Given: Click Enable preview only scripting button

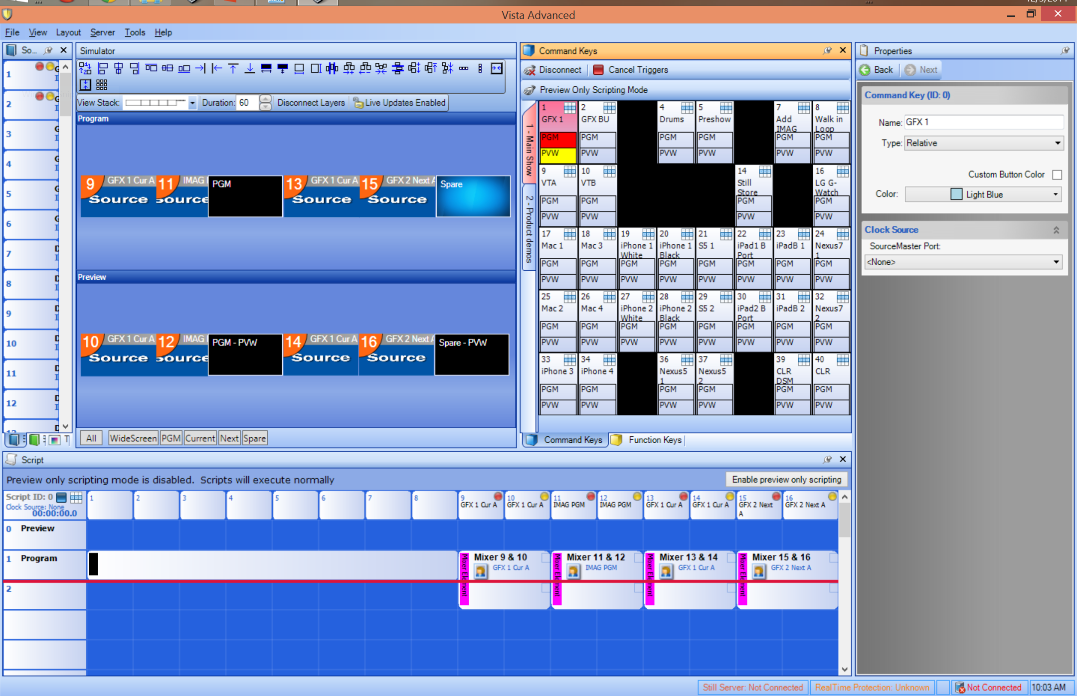Looking at the screenshot, I should (x=786, y=480).
